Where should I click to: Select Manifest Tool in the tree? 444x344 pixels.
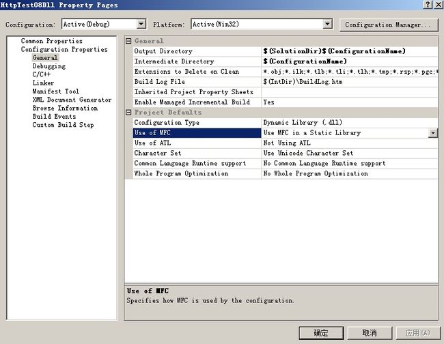[x=55, y=91]
